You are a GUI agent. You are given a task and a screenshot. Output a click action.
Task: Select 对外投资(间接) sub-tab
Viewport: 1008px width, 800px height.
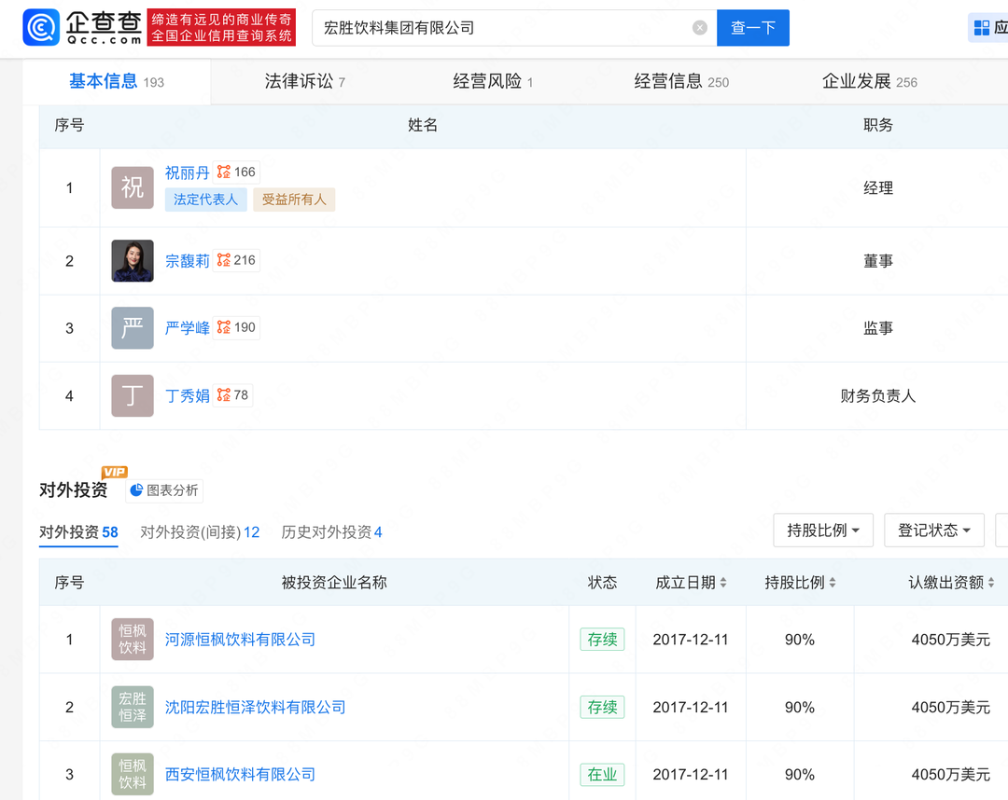pyautogui.click(x=200, y=532)
